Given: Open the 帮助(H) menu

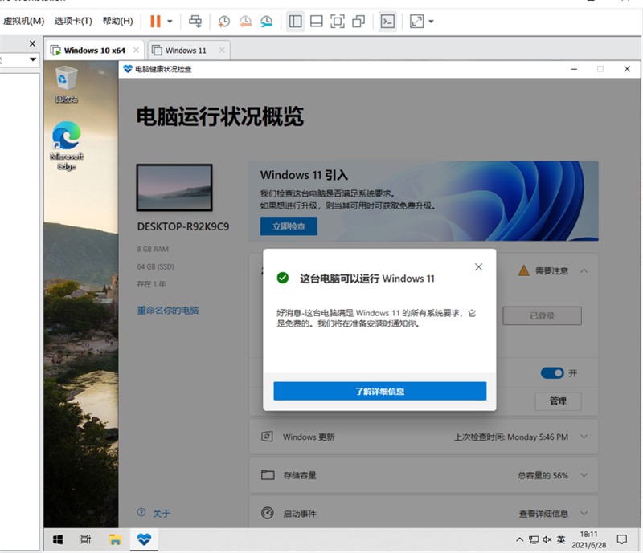Looking at the screenshot, I should [x=117, y=21].
